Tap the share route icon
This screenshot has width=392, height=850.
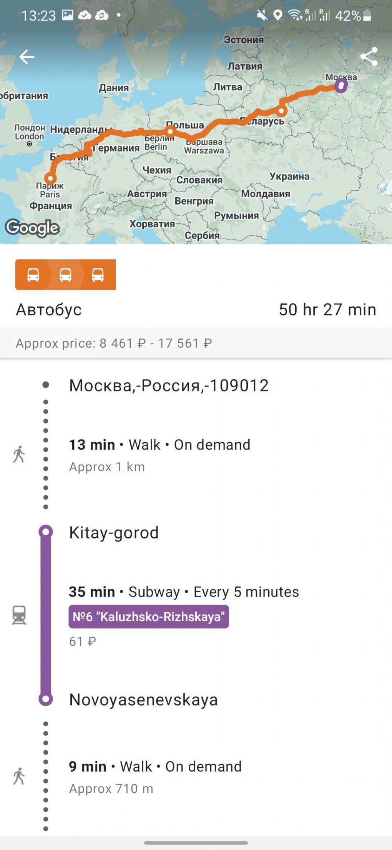coord(369,57)
